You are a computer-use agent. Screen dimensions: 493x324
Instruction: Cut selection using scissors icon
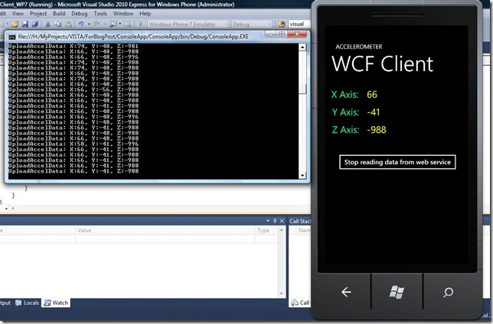[47, 24]
